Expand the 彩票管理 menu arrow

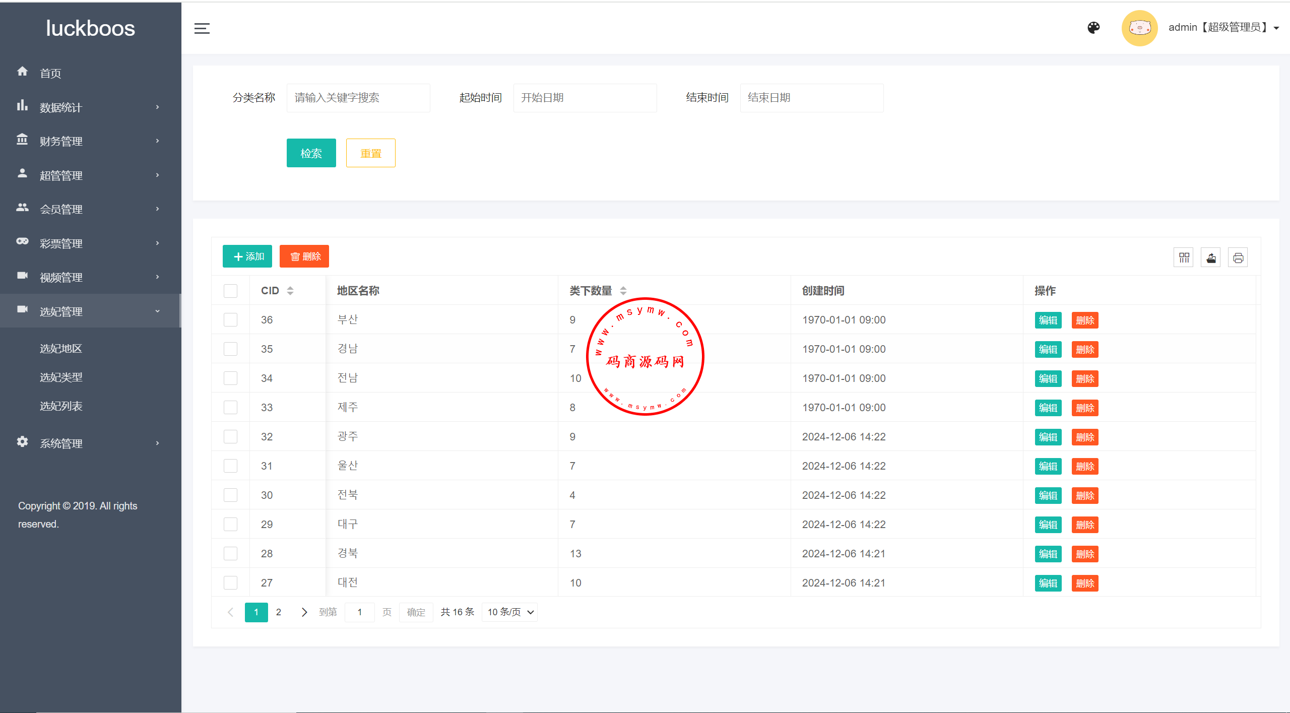tap(158, 243)
